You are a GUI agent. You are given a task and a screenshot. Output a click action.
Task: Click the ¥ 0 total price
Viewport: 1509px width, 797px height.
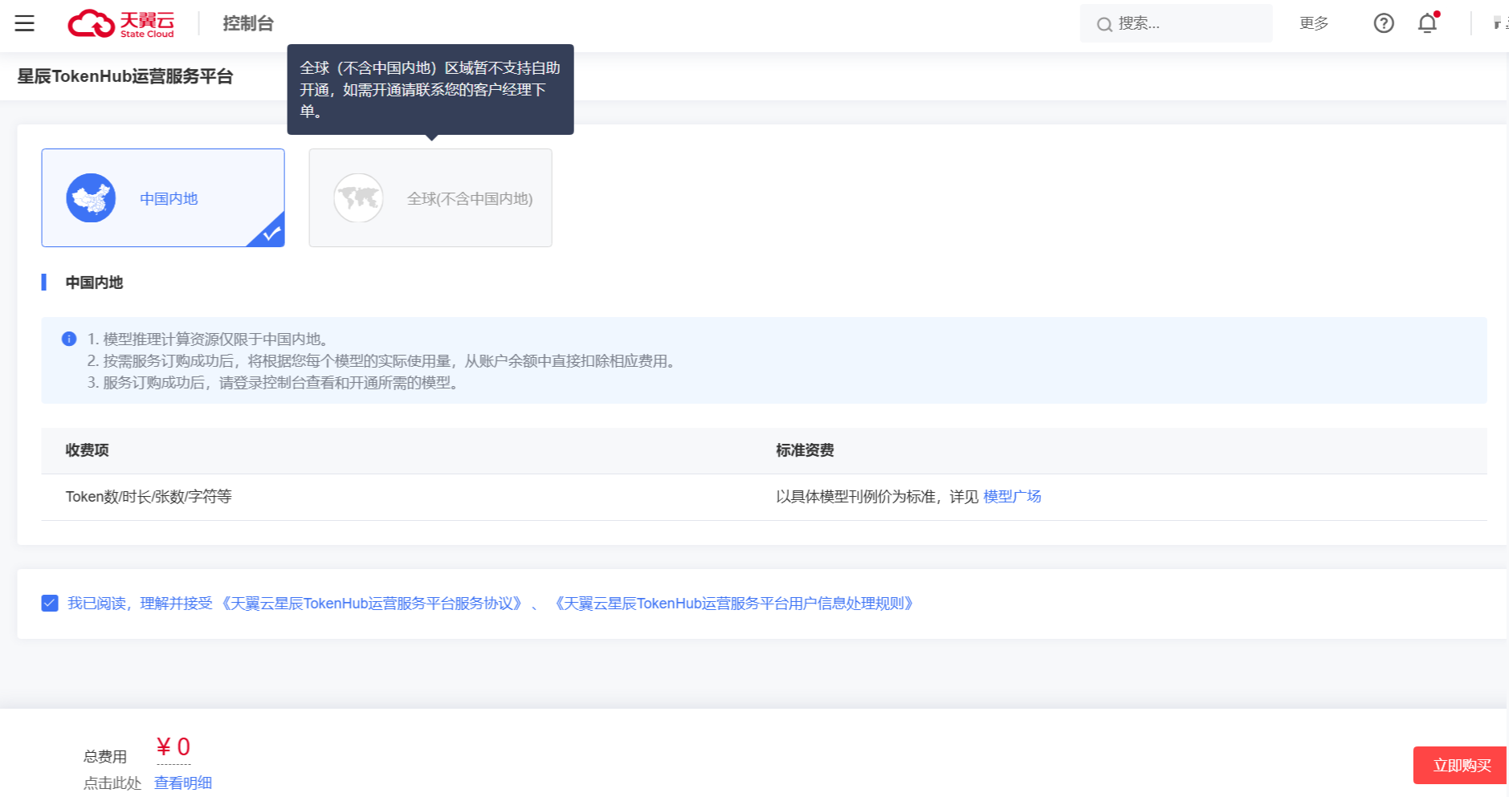pos(173,747)
